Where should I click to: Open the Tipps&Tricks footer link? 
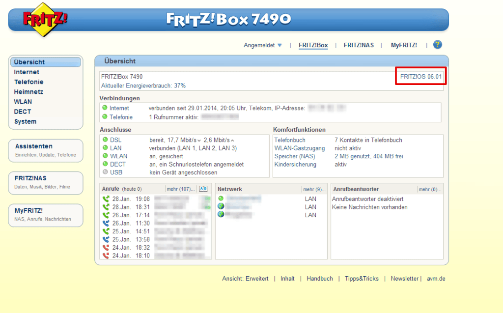[x=362, y=279]
